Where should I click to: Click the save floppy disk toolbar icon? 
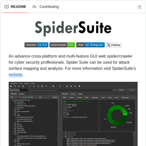15,86
